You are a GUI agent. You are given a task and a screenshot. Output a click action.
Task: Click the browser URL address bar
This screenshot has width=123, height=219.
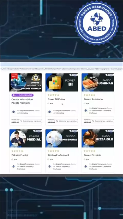61,69
